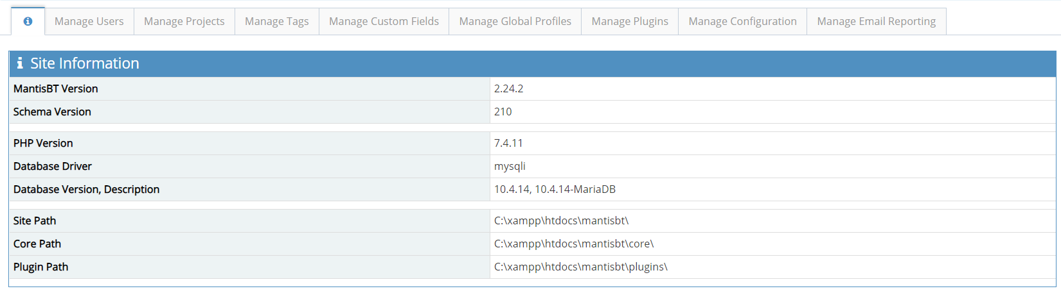The height and width of the screenshot is (291, 1061).
Task: Click the Database Version, Description label
Action: tap(86, 189)
